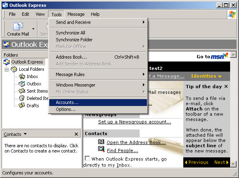The width and height of the screenshot is (239, 178).
Task: Click the Outbox folder icon
Action: [22, 84]
